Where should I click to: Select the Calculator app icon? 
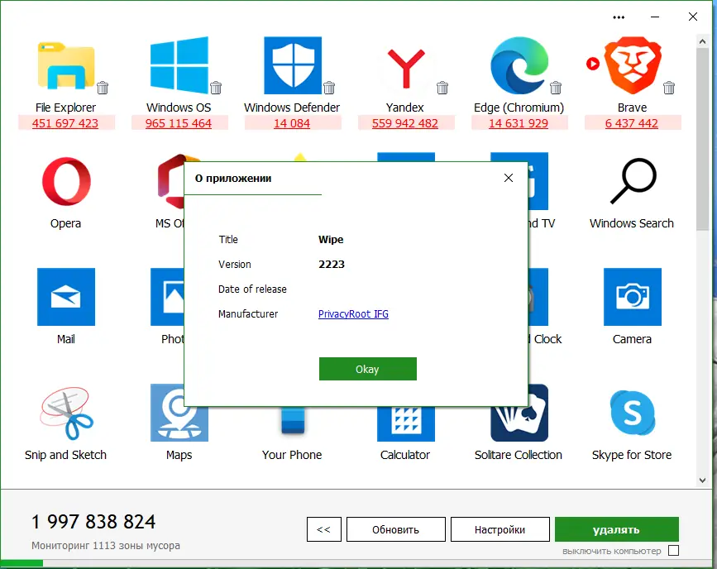pyautogui.click(x=406, y=424)
